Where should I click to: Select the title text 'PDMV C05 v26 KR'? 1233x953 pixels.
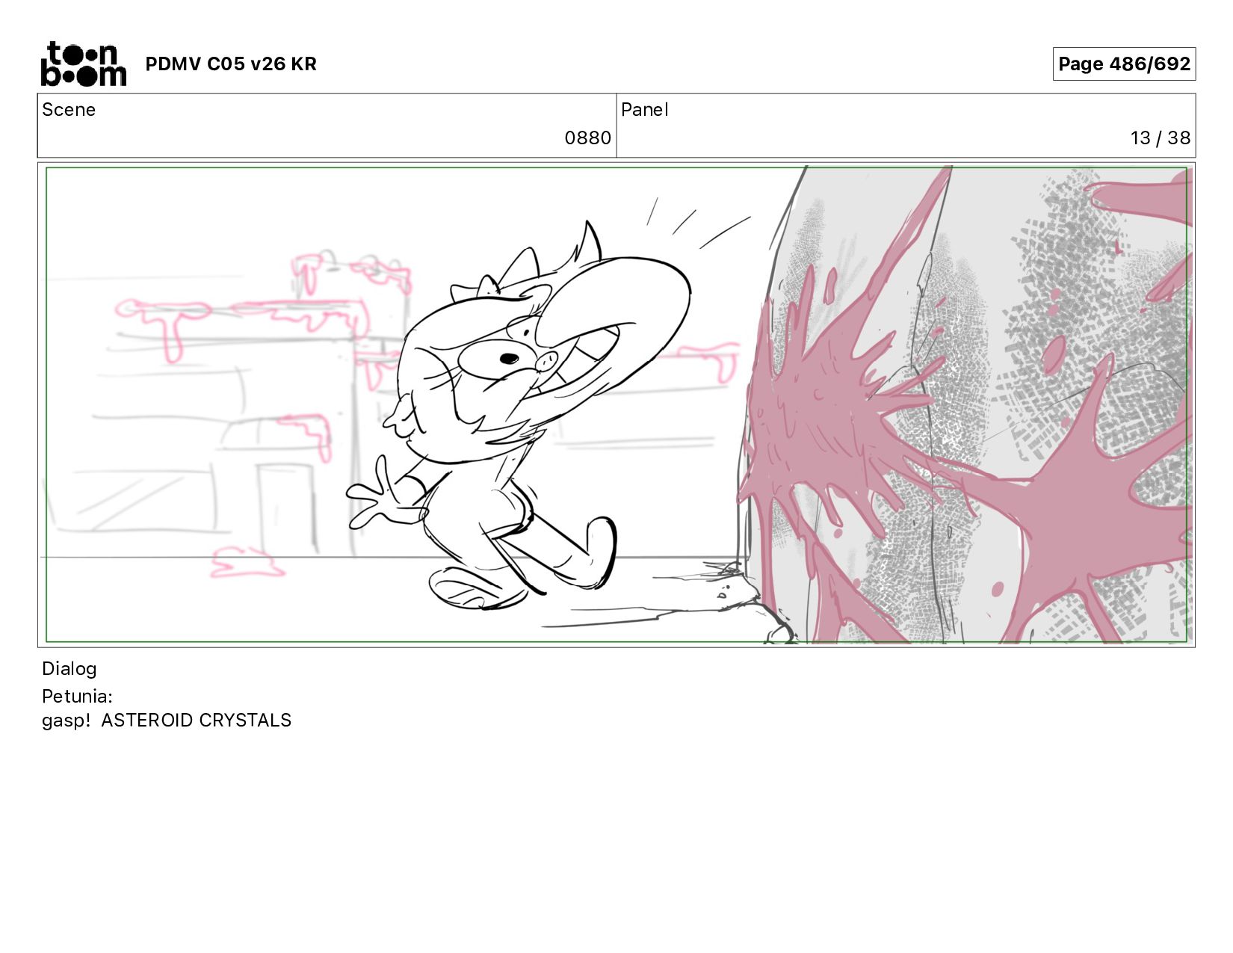pos(231,64)
